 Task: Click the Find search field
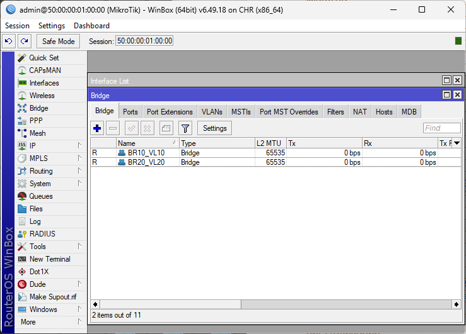441,128
